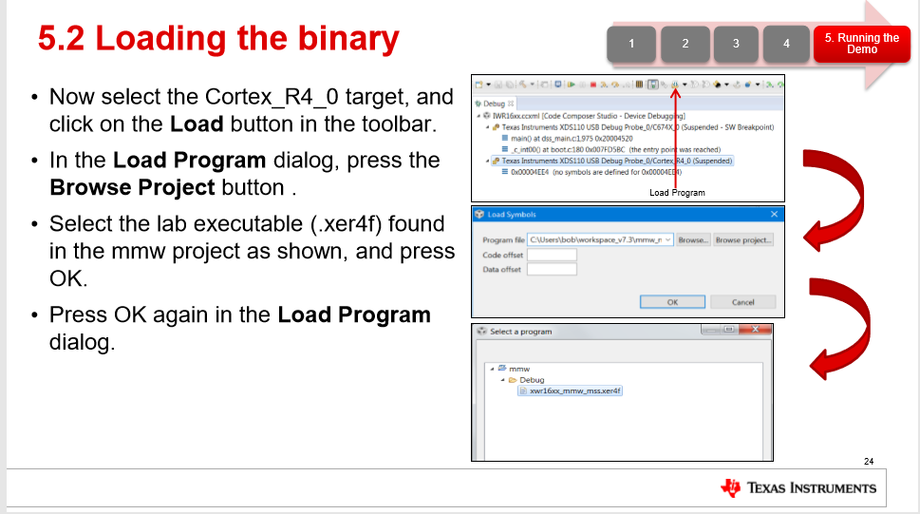Open the New icon's dropdown arrow
The image size is (920, 514).
(489, 85)
